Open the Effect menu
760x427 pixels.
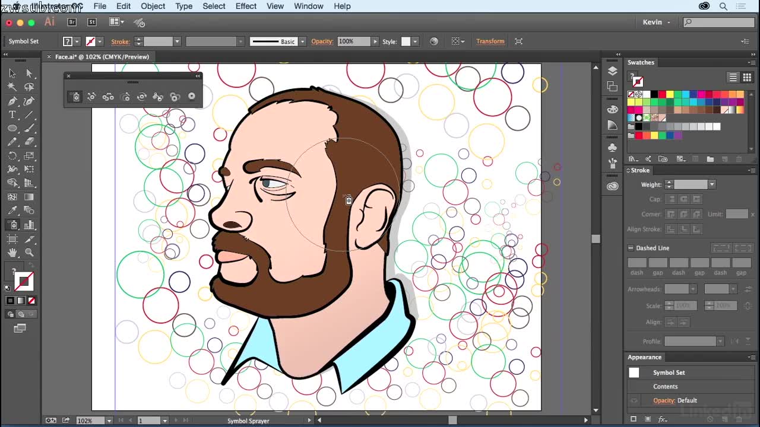pyautogui.click(x=246, y=7)
